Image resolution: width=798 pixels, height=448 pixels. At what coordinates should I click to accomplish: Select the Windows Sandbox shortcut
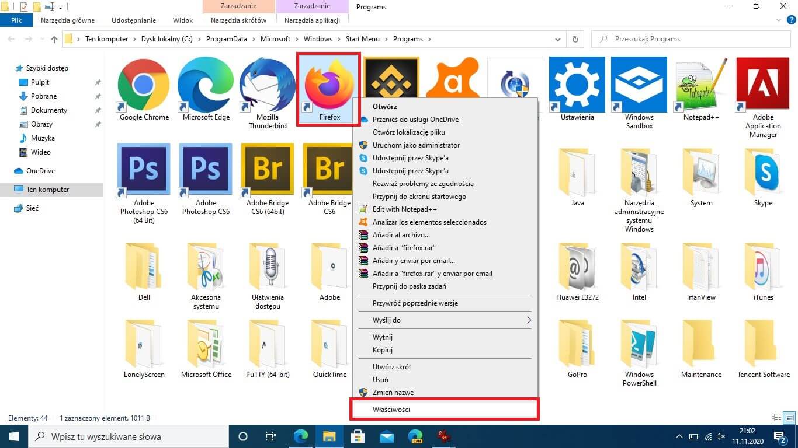639,85
